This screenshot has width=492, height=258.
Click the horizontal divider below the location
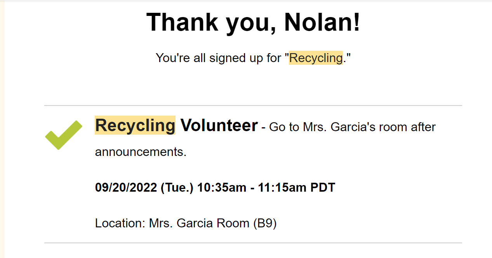coord(253,243)
